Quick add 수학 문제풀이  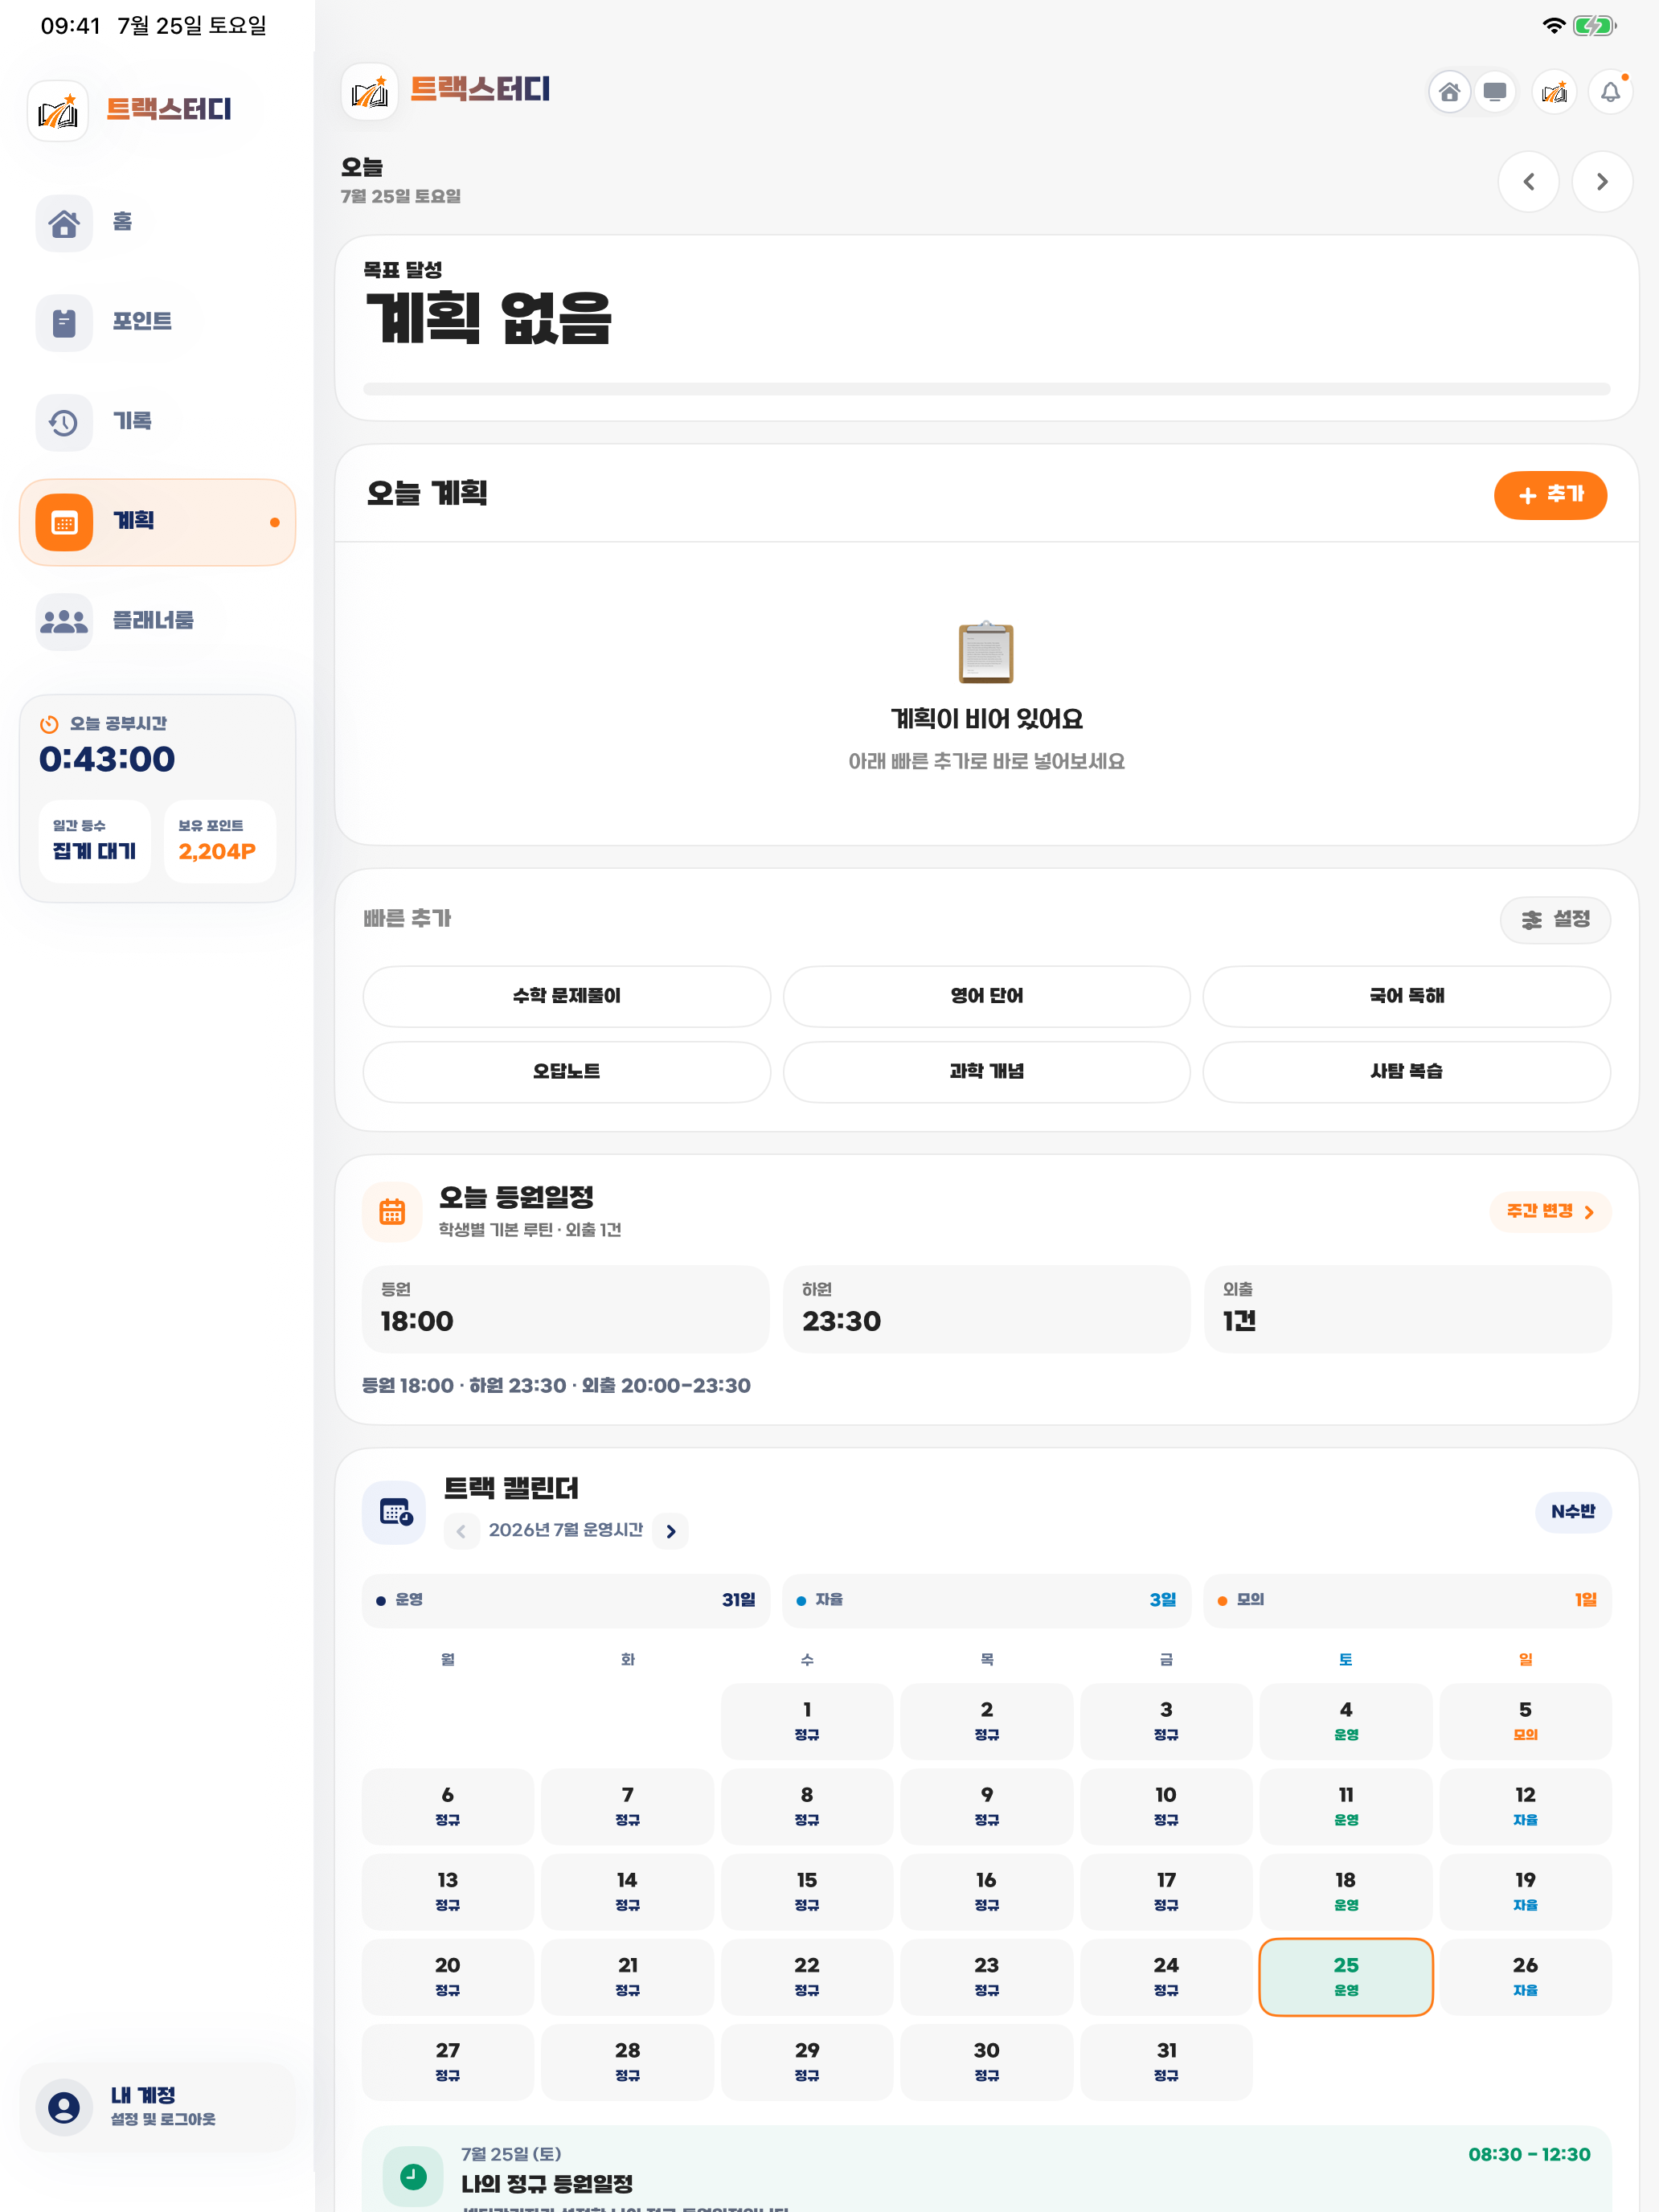(566, 996)
